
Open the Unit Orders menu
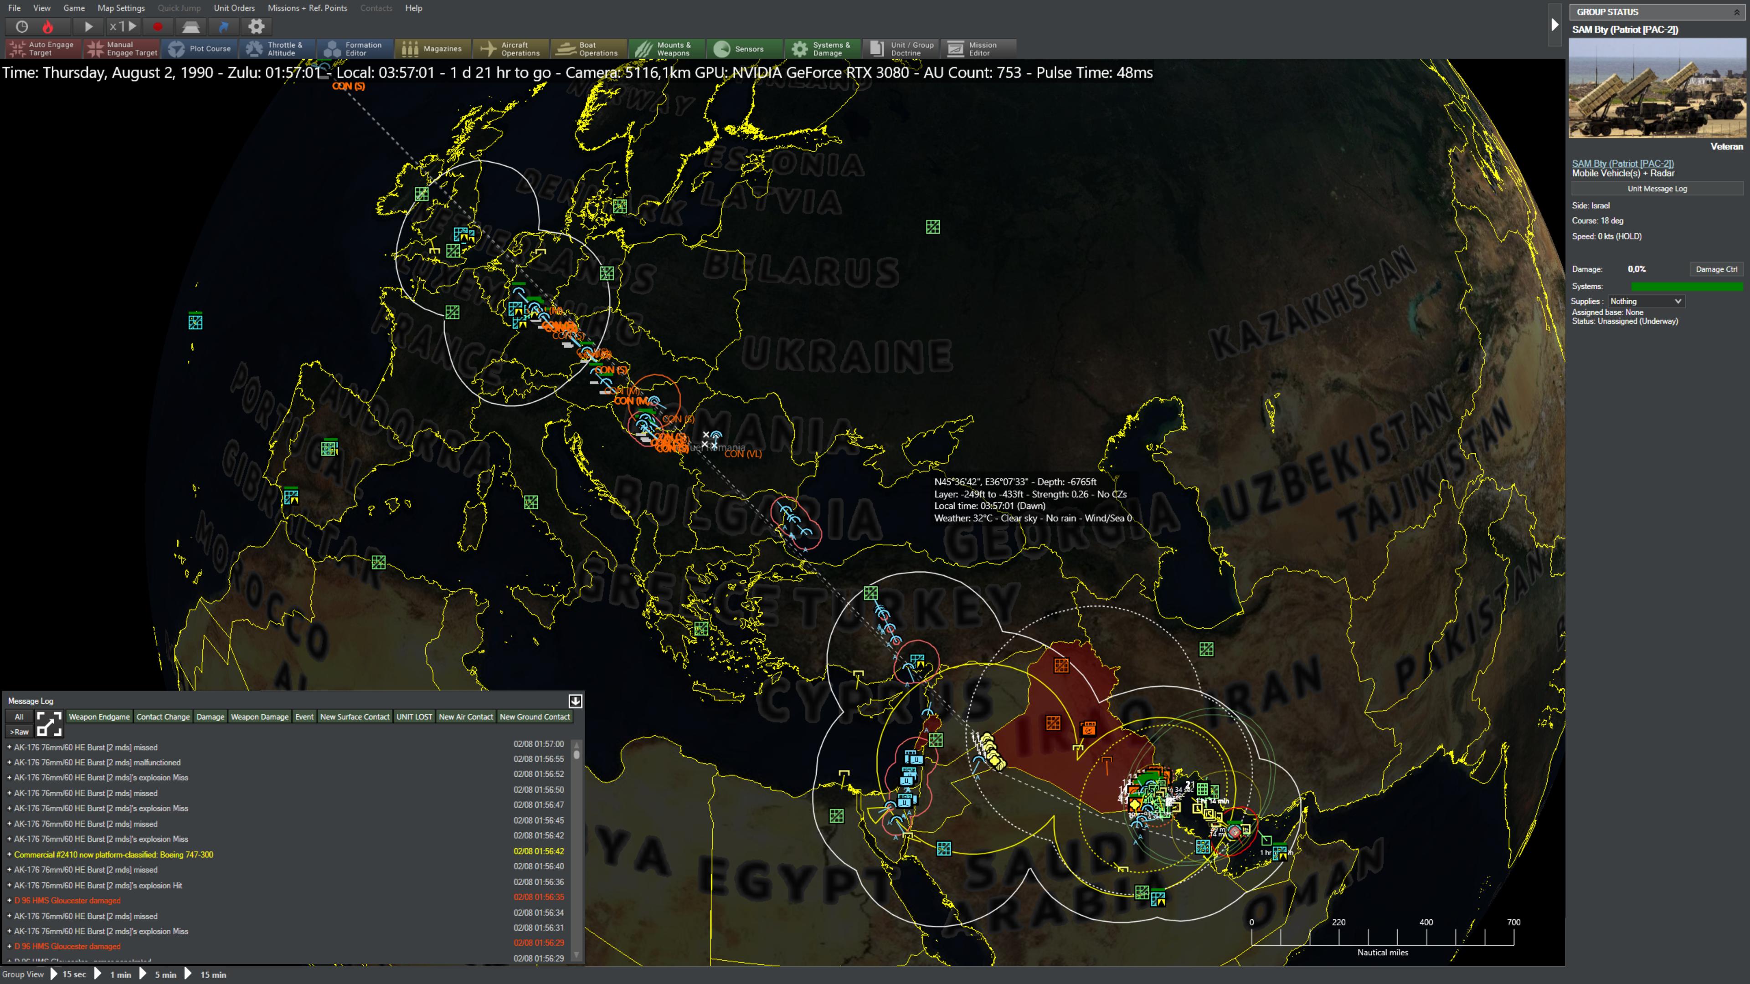(x=234, y=8)
